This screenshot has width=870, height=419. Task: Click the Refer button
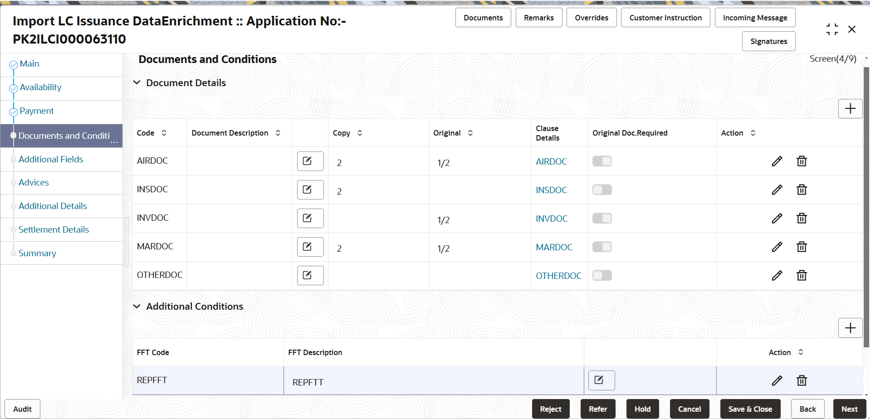(598, 409)
